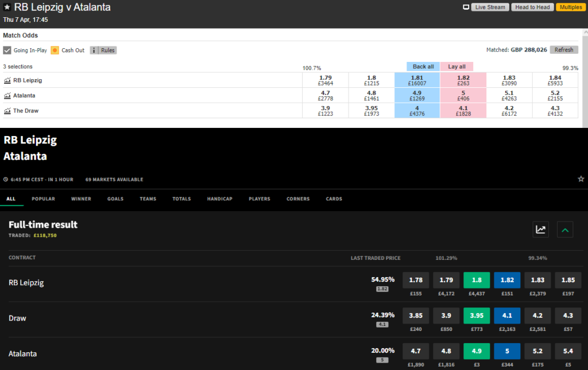This screenshot has width=588, height=370.
Task: Choose RB Leipzig 1.85 in Full-time result
Action: click(568, 280)
